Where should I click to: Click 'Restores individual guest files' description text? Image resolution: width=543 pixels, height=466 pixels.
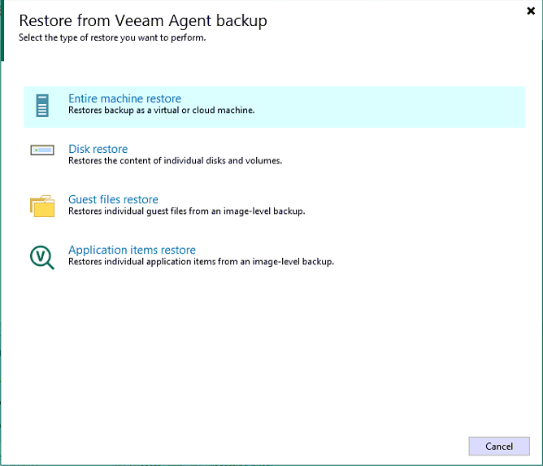186,211
